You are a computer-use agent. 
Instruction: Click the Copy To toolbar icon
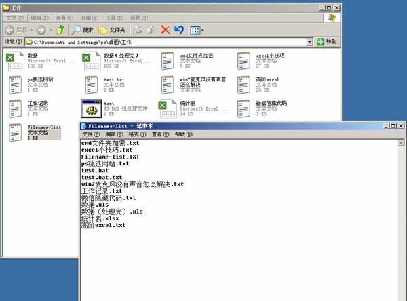point(151,30)
